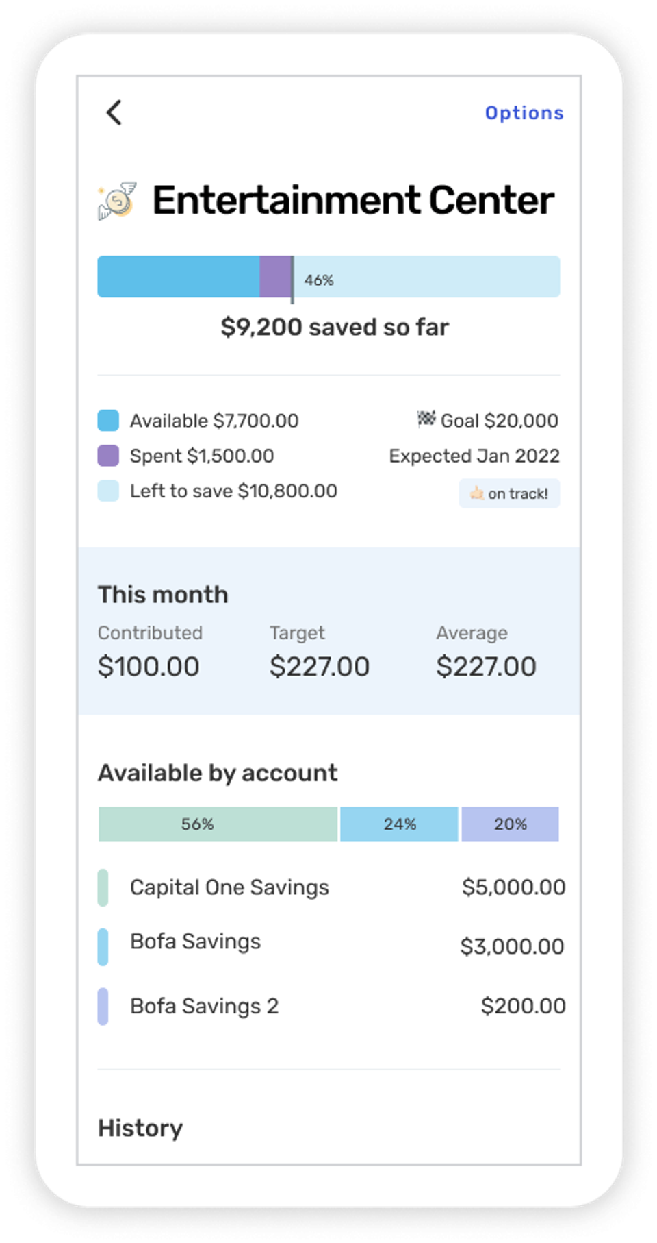This screenshot has height=1243, width=657.
Task: Click the Entertainment Center title
Action: [354, 199]
